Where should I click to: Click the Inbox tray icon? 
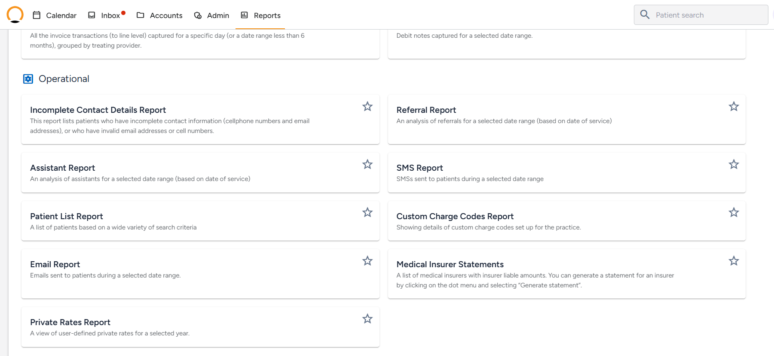coord(92,15)
